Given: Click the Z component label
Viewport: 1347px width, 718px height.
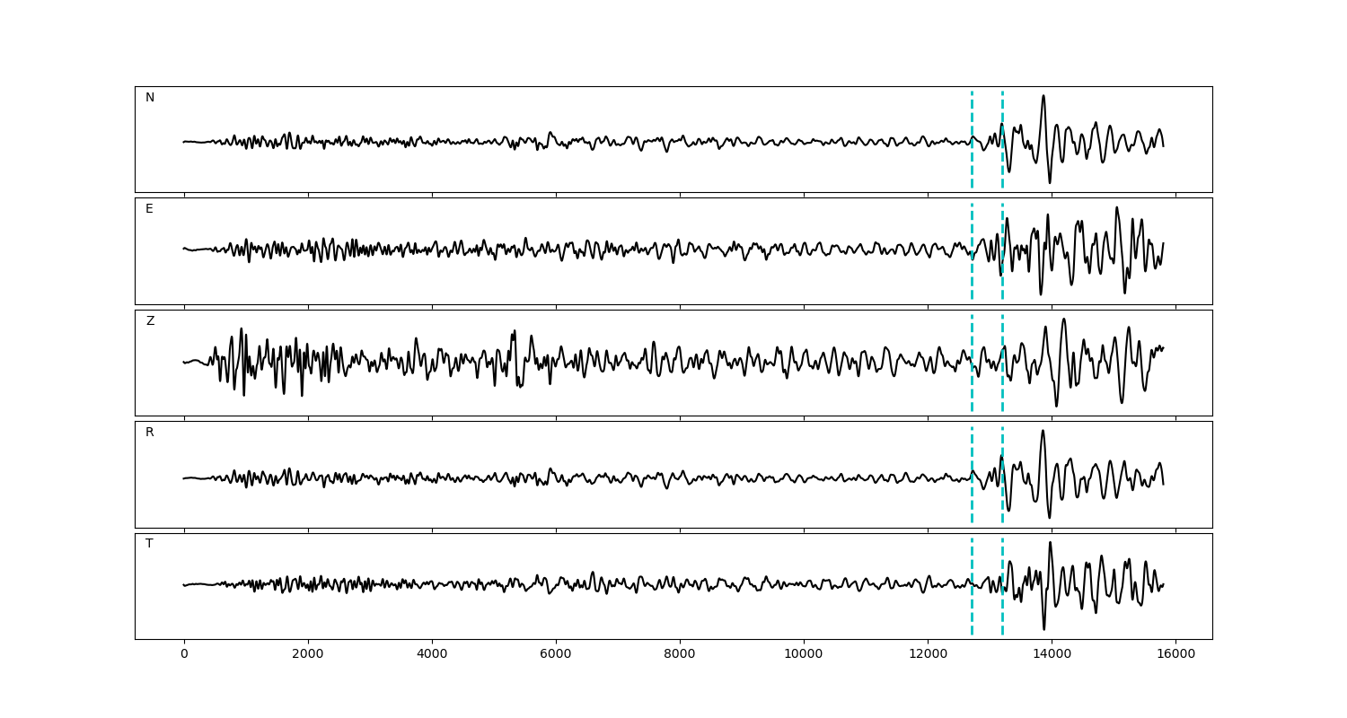Looking at the screenshot, I should 150,321.
